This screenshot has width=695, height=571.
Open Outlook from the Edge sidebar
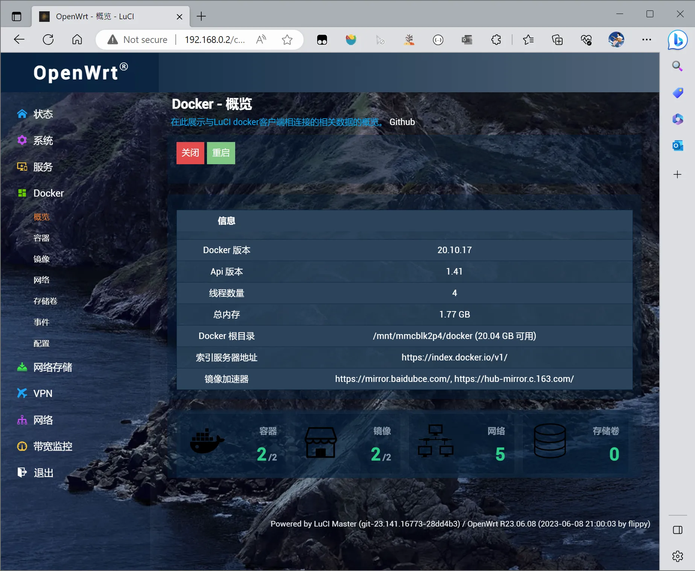[x=677, y=146]
